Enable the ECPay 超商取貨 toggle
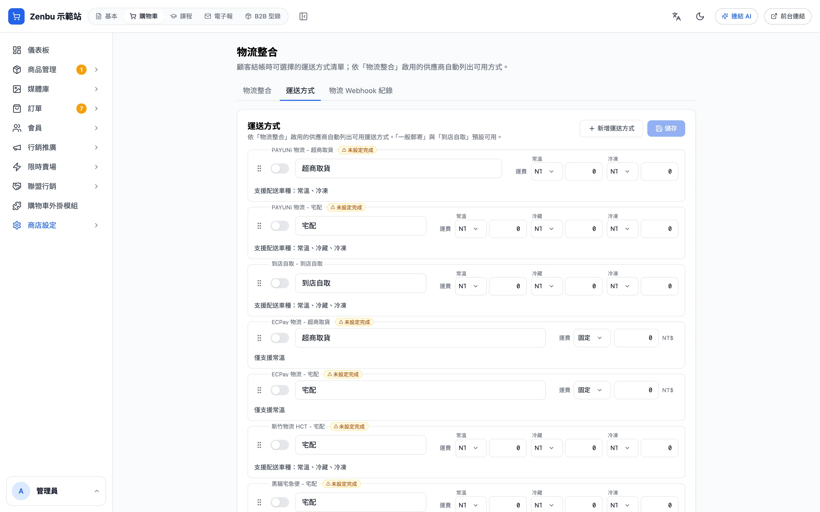The image size is (820, 512). (280, 338)
